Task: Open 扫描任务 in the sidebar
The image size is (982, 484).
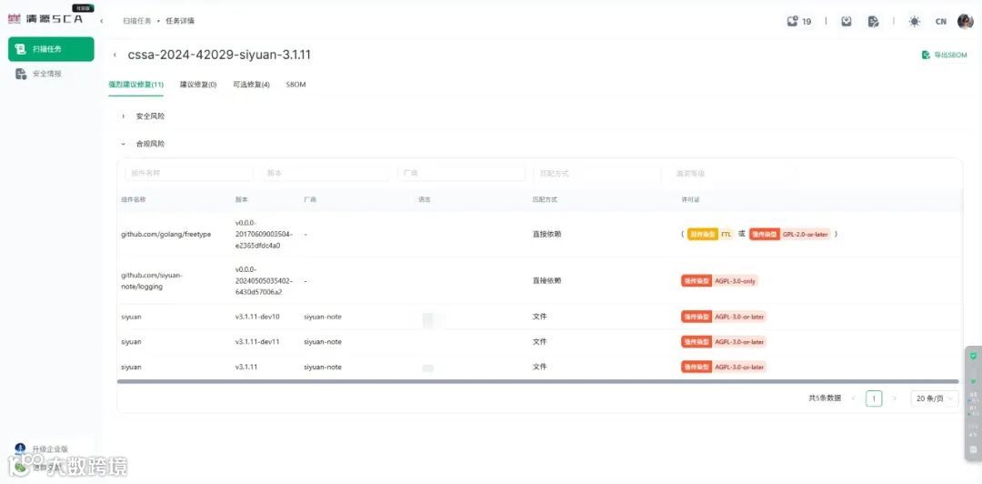Action: coord(51,49)
